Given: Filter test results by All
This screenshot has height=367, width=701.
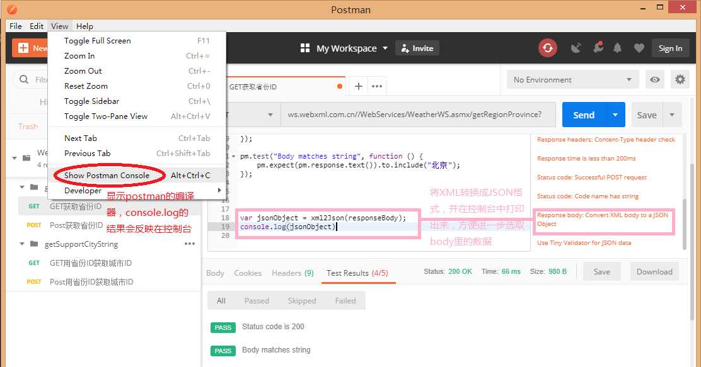Looking at the screenshot, I should 221,300.
